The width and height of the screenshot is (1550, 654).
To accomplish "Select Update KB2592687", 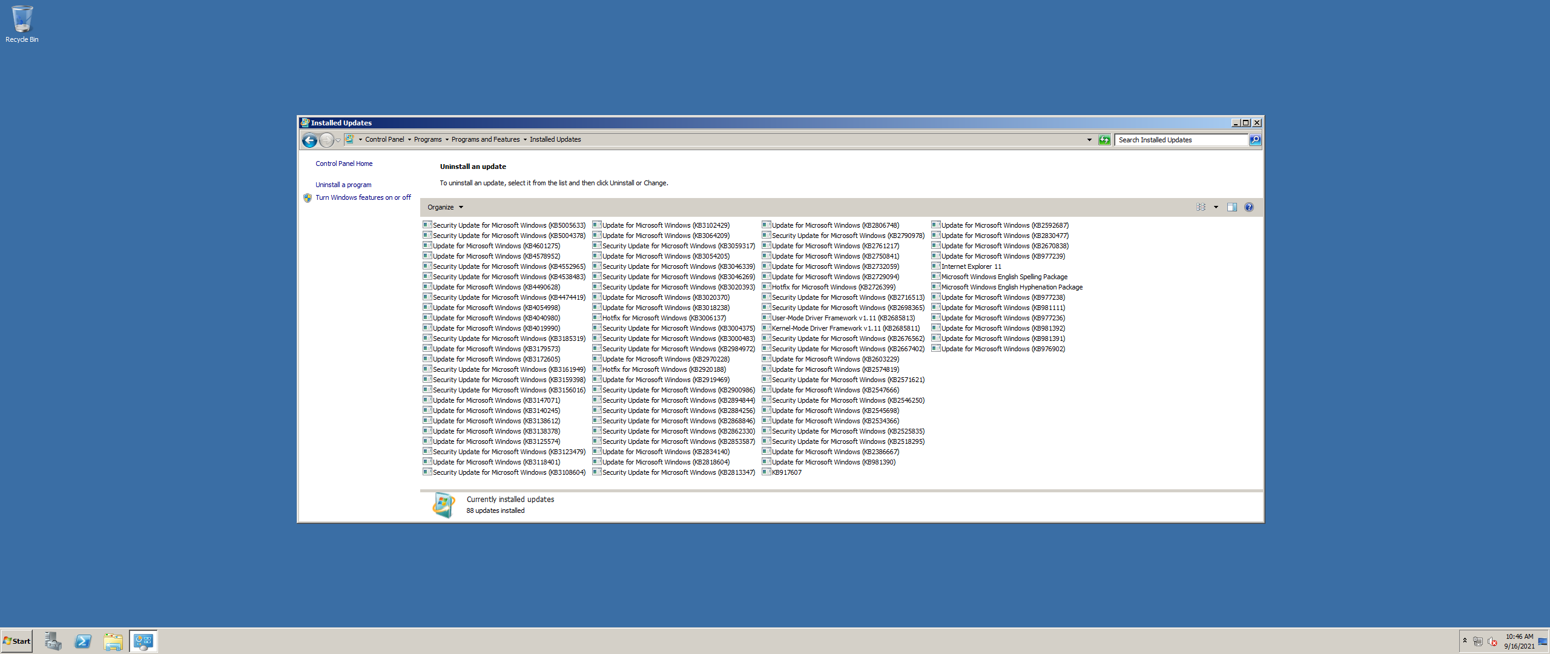I will pos(1000,225).
